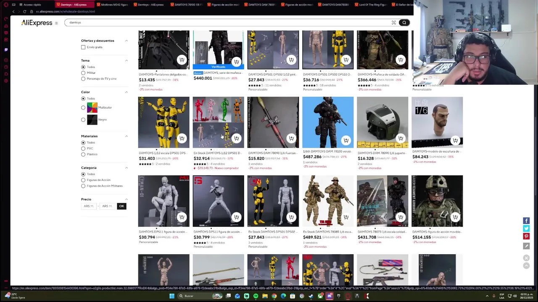Click the minimum price ARS input field
The image size is (538, 302).
point(89,206)
